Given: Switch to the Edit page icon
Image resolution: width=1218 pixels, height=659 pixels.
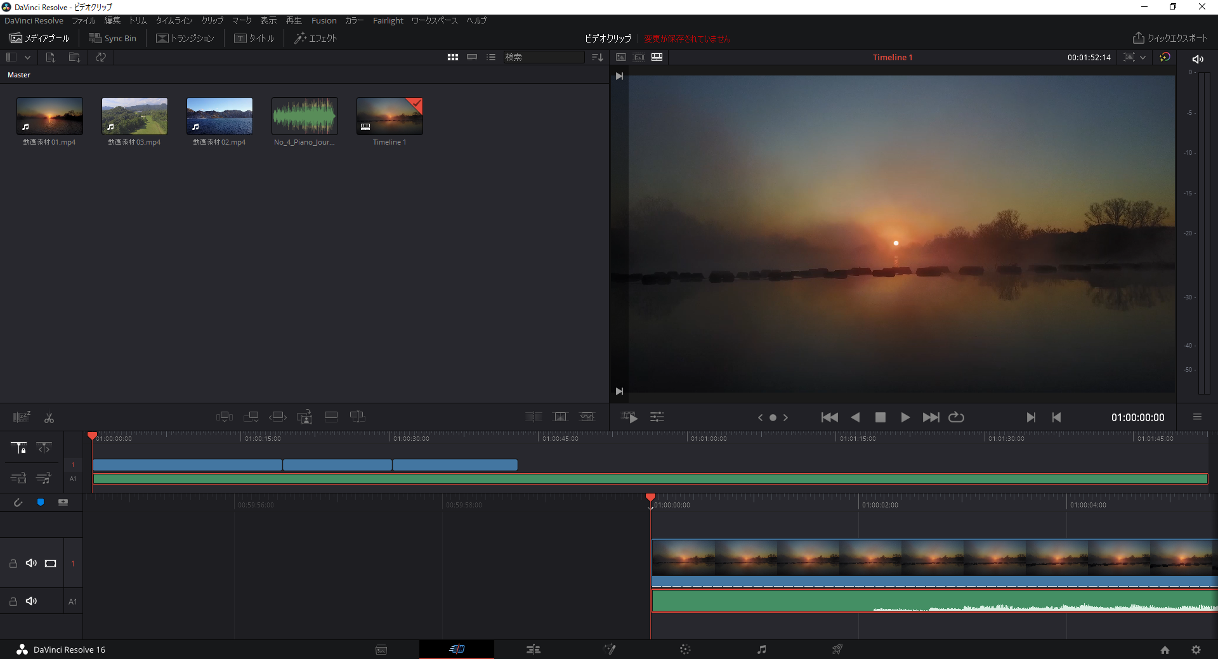Looking at the screenshot, I should pos(534,649).
